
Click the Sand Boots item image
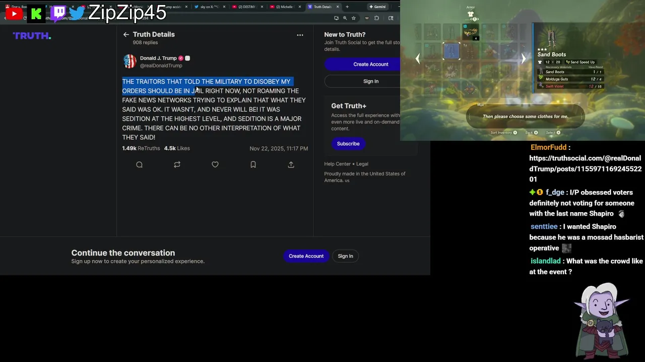pos(552,38)
